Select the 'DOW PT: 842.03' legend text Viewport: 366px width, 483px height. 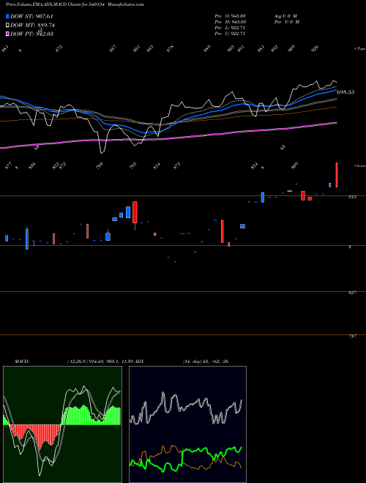click(31, 34)
